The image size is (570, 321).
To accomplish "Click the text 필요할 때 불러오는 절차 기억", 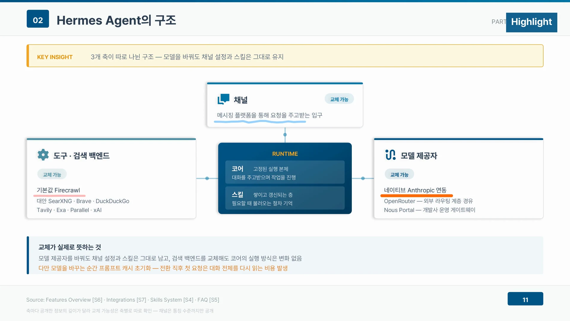I will [262, 203].
